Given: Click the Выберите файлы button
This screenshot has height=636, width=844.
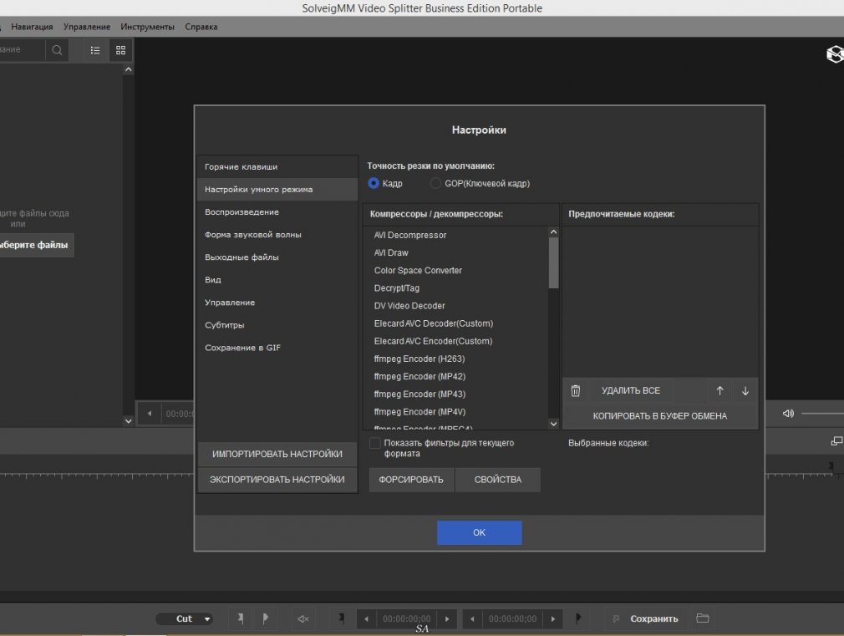Looking at the screenshot, I should pos(36,245).
